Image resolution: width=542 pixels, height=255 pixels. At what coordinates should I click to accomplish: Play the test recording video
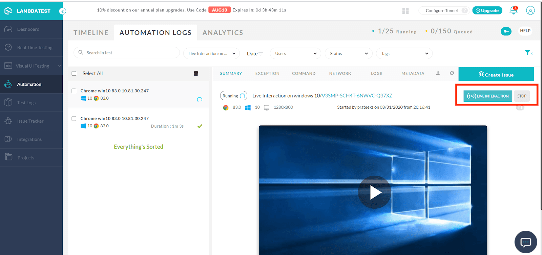[374, 192]
